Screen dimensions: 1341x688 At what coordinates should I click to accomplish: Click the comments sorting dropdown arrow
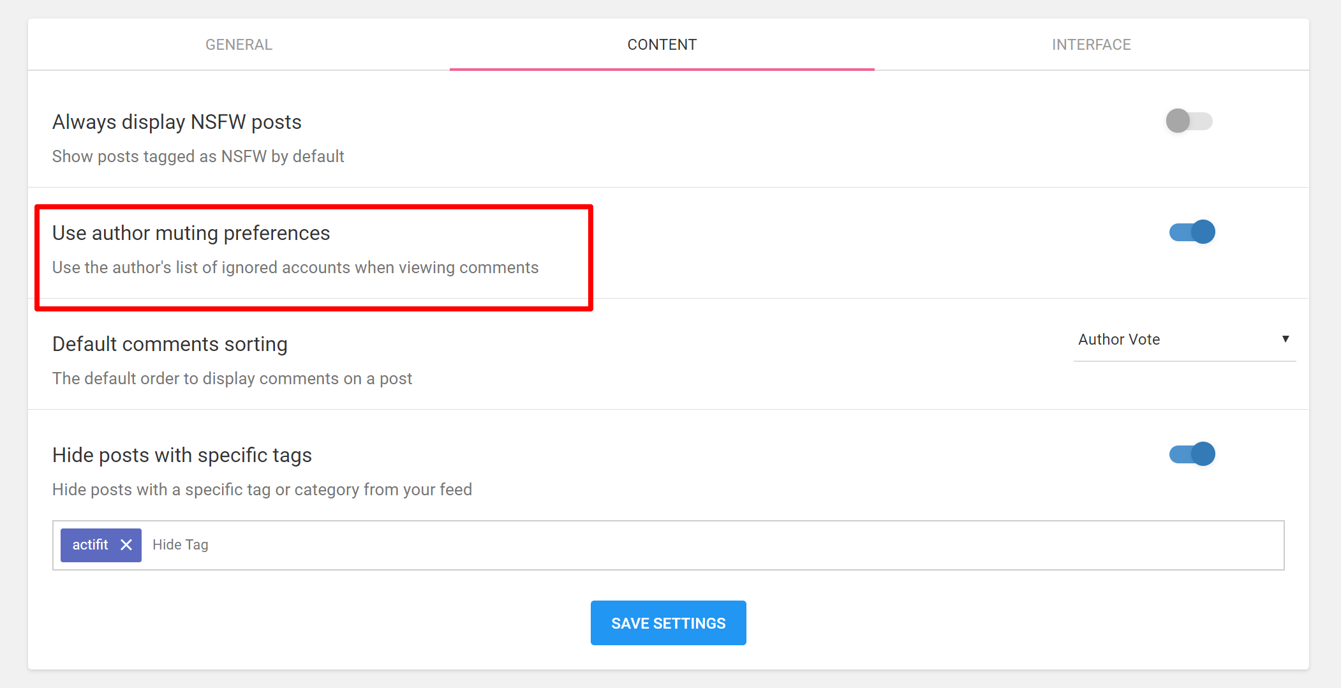pos(1285,340)
